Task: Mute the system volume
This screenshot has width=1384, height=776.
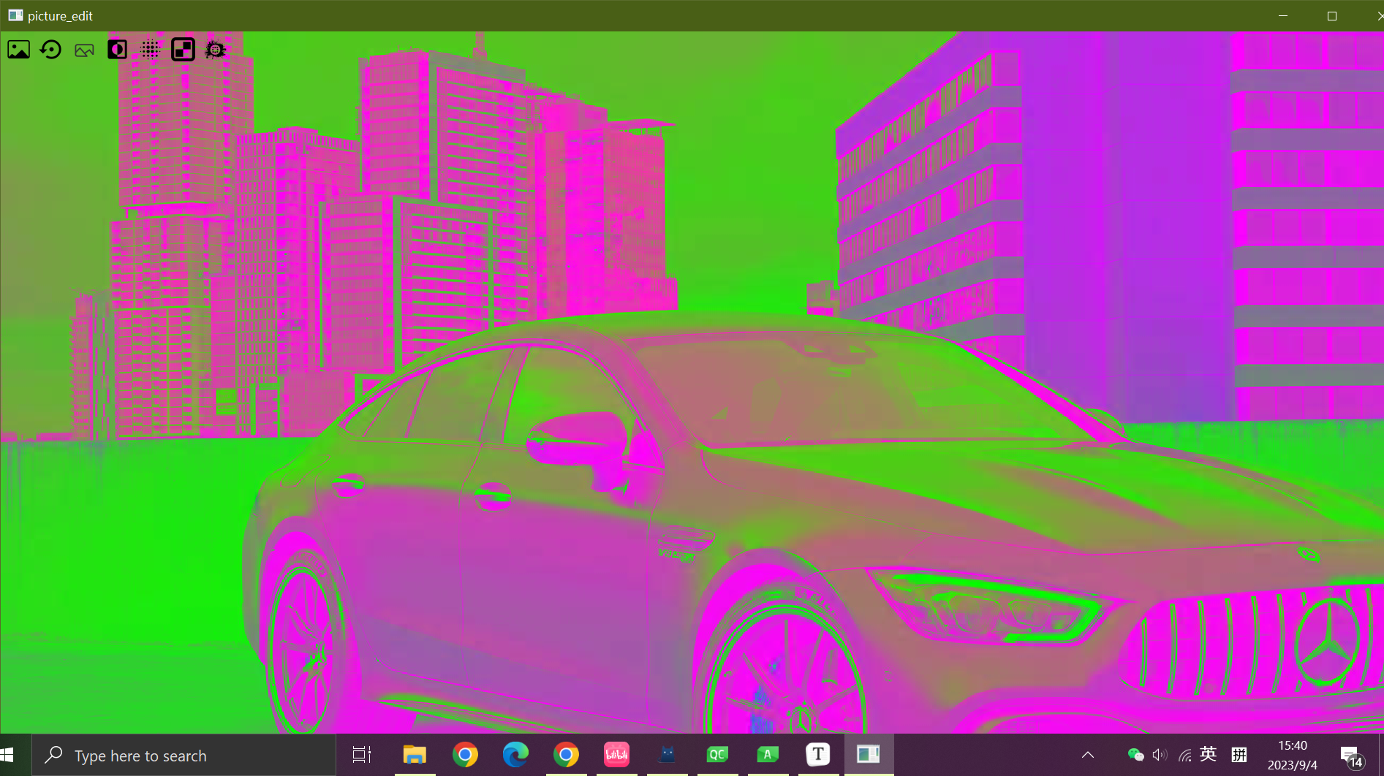Action: [x=1160, y=755]
